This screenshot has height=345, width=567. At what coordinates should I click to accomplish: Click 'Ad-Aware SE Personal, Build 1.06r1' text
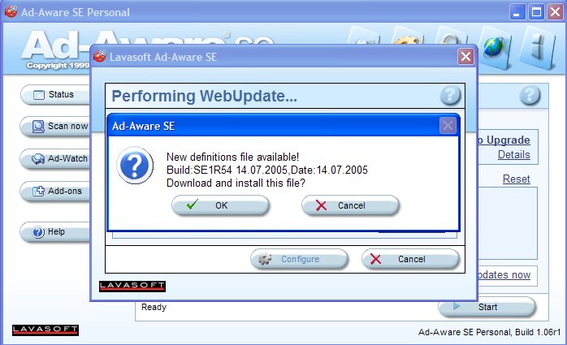(489, 332)
